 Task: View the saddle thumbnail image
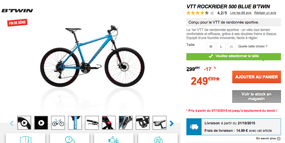[x=160, y=123]
